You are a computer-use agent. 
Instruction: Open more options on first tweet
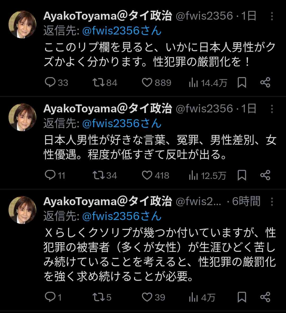tap(272, 16)
